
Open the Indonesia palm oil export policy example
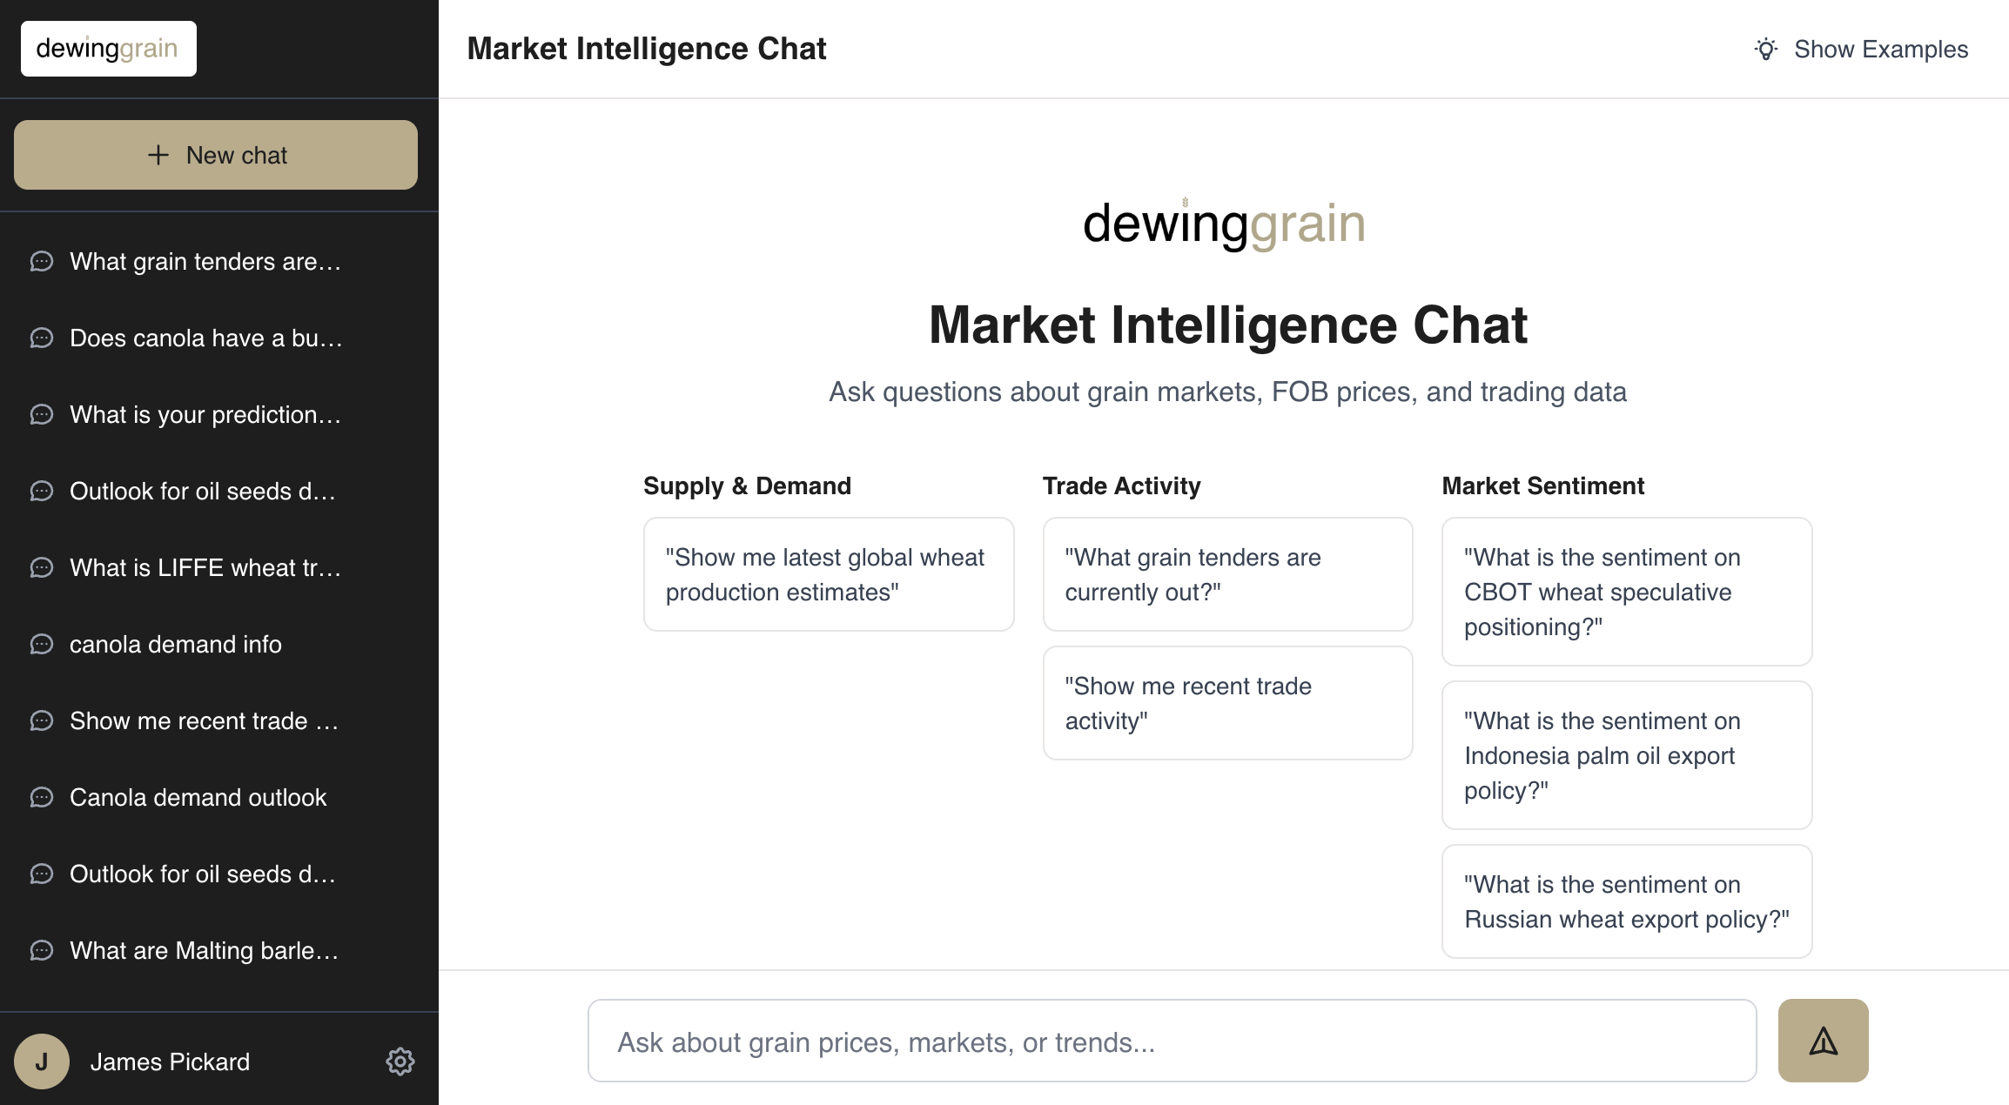[1626, 755]
